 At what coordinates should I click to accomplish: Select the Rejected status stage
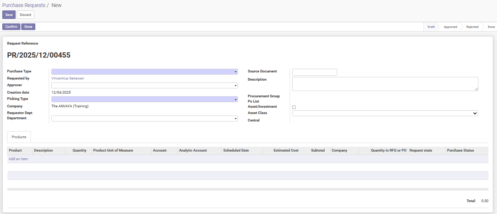[472, 27]
